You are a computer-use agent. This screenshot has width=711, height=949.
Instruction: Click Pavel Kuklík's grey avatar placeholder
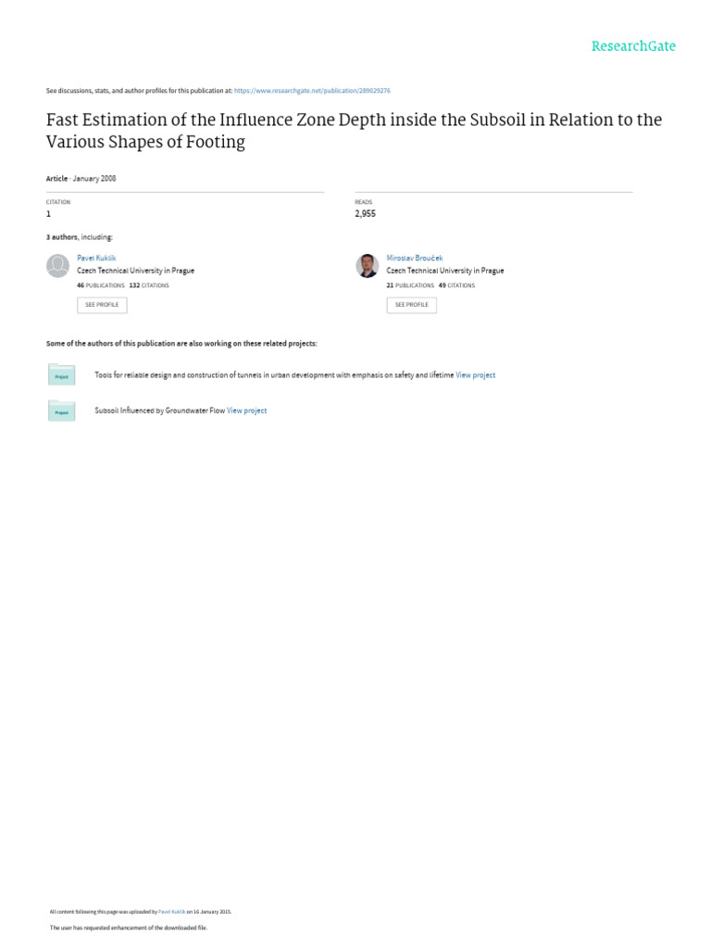[57, 266]
